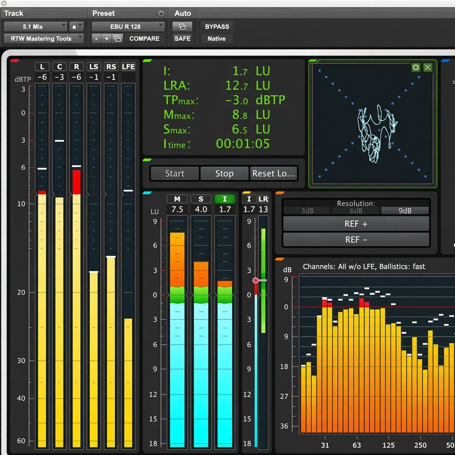This screenshot has width=455, height=455.
Task: Click the I label beside LR
Action: (x=249, y=199)
